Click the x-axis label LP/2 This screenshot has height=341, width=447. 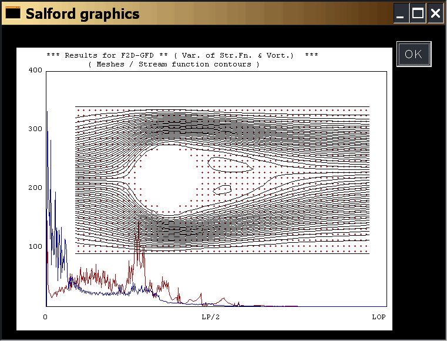click(211, 317)
